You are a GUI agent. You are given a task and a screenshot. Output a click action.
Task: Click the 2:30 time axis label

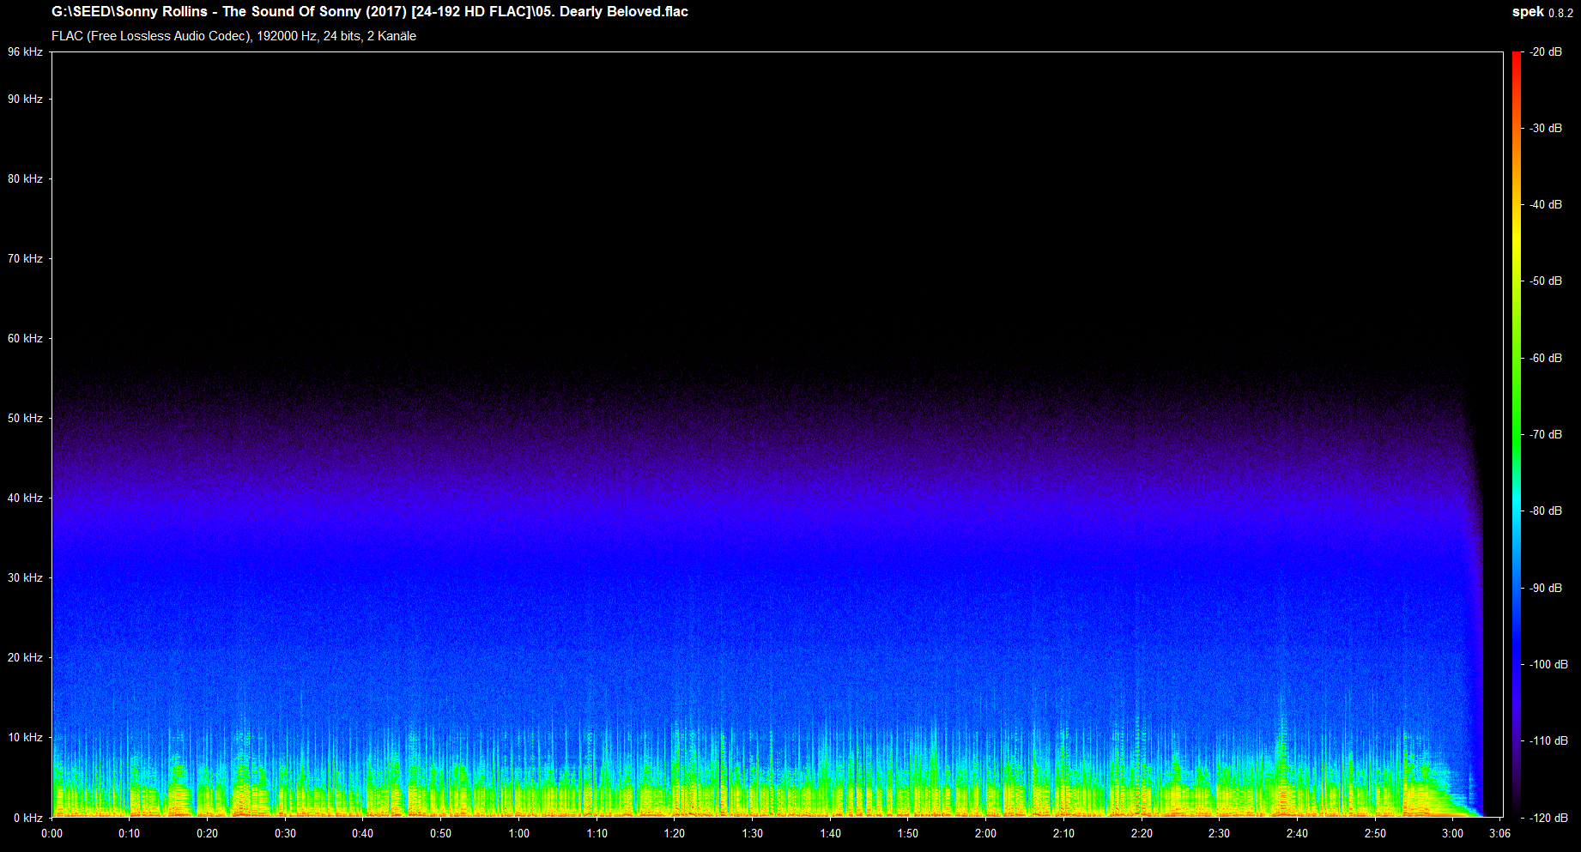[x=1219, y=833]
